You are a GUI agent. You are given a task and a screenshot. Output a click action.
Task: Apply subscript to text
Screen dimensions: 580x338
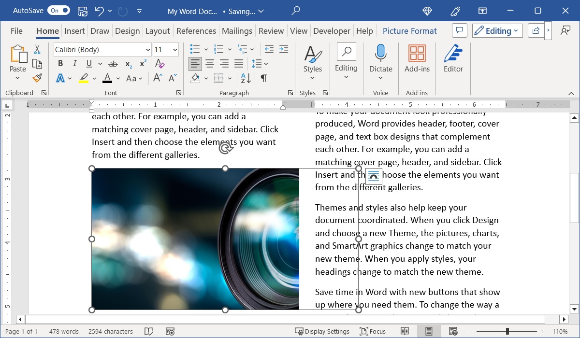click(x=128, y=63)
